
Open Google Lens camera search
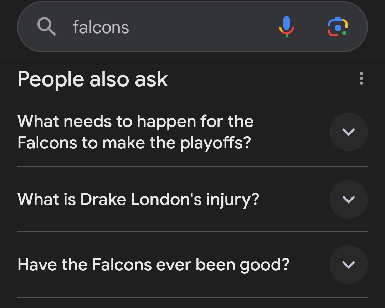click(338, 27)
